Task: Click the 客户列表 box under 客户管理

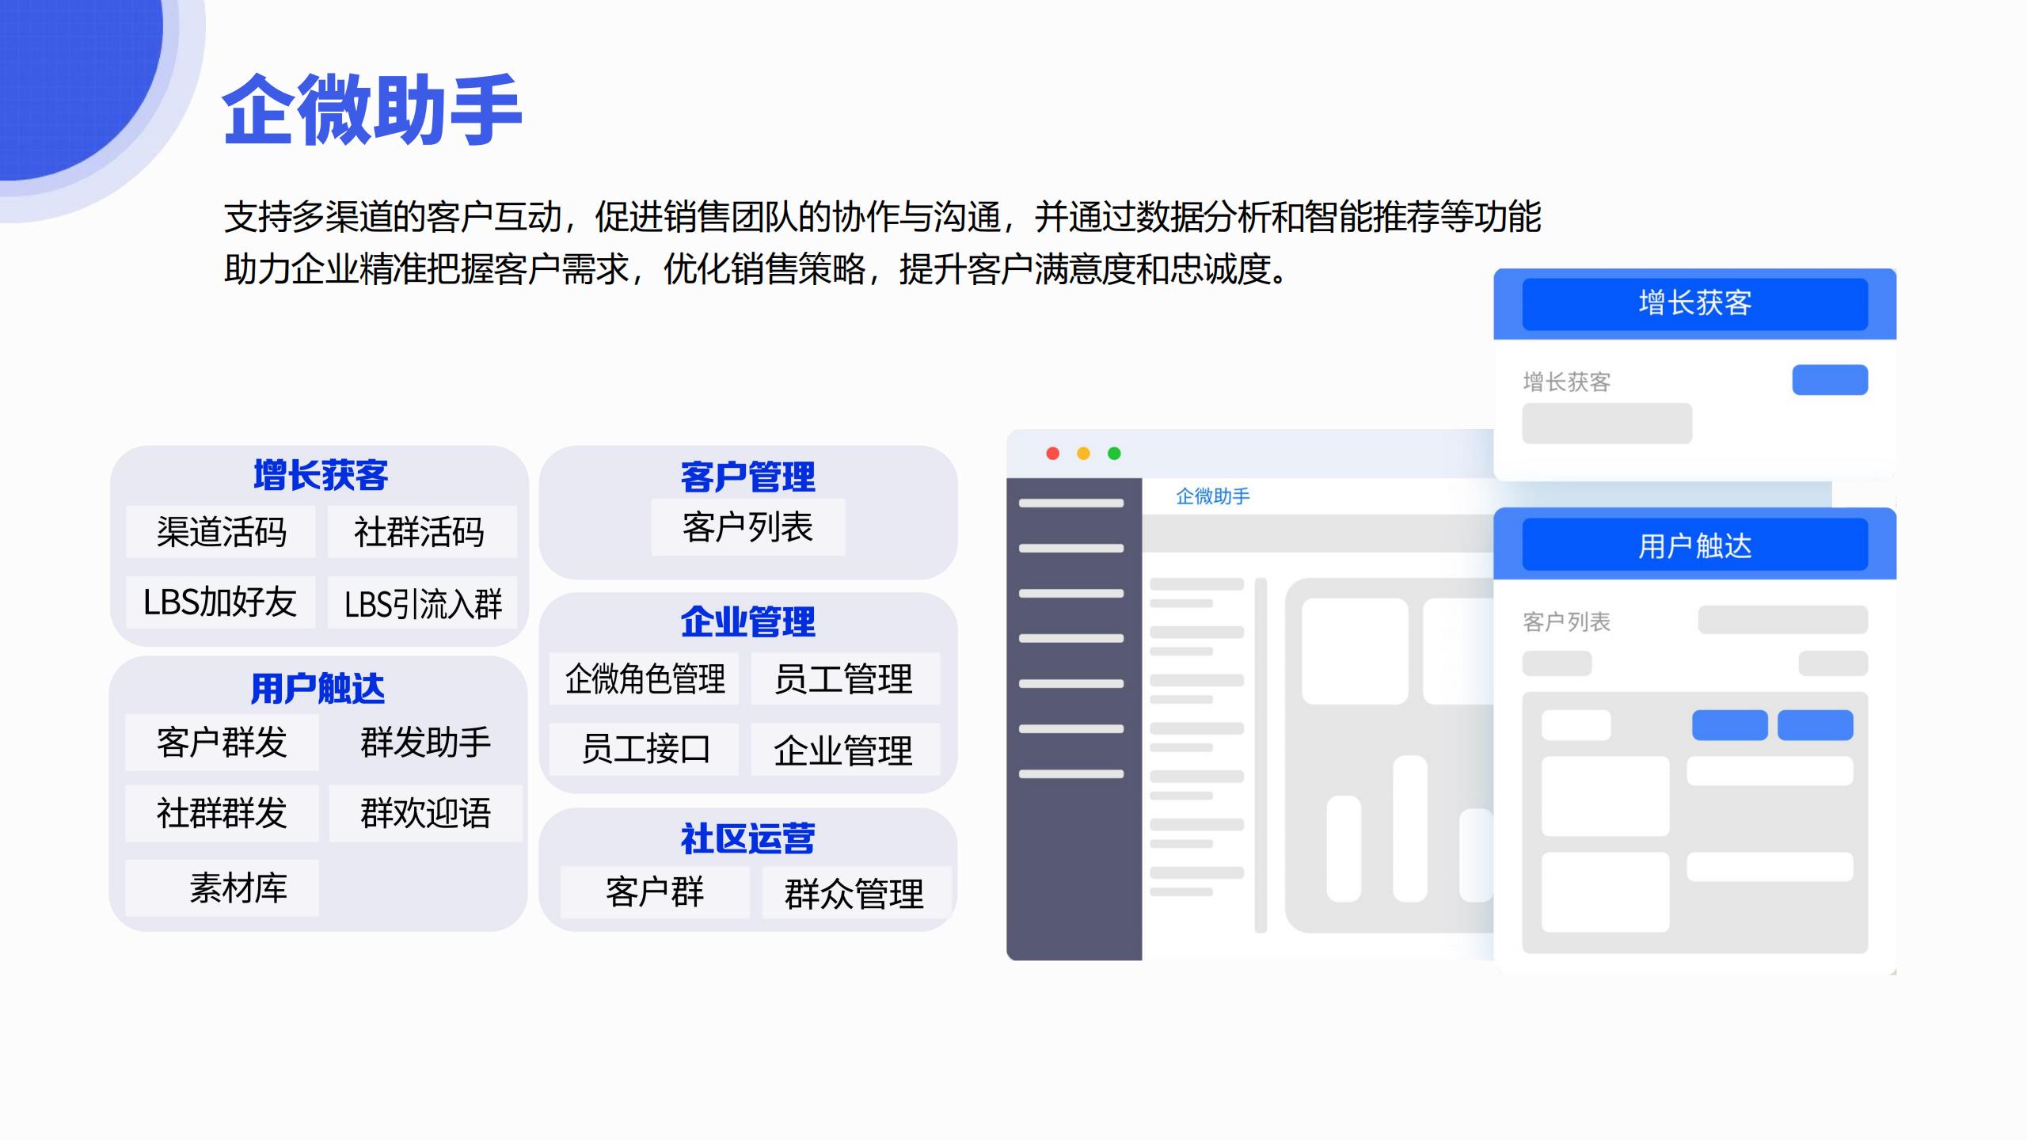Action: [x=748, y=527]
